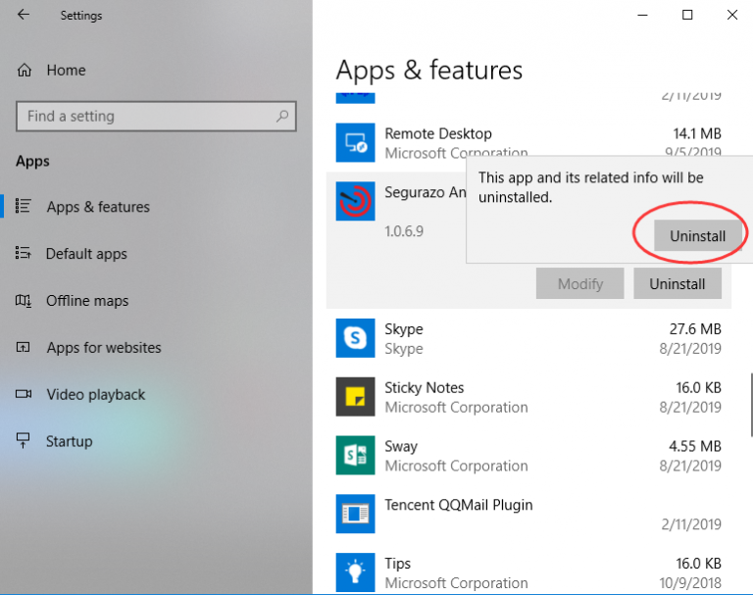Image resolution: width=753 pixels, height=595 pixels.
Task: Select the Tencent QQMail Plugin icon
Action: pyautogui.click(x=355, y=514)
